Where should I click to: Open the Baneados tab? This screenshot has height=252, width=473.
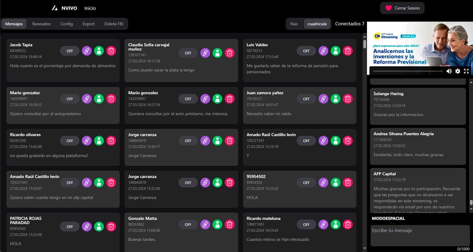point(41,24)
